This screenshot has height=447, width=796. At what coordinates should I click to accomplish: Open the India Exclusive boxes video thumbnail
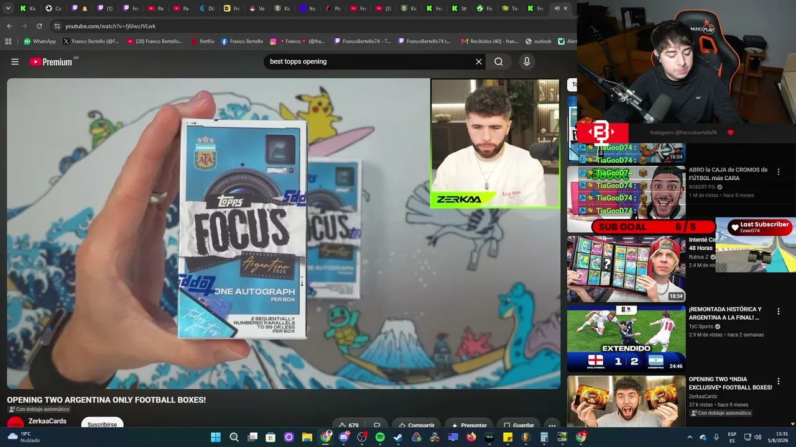tap(626, 401)
